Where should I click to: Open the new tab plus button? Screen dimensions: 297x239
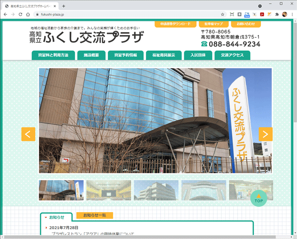click(x=64, y=6)
